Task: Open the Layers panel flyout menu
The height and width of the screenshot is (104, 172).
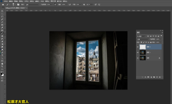Action: pyautogui.click(x=162, y=33)
